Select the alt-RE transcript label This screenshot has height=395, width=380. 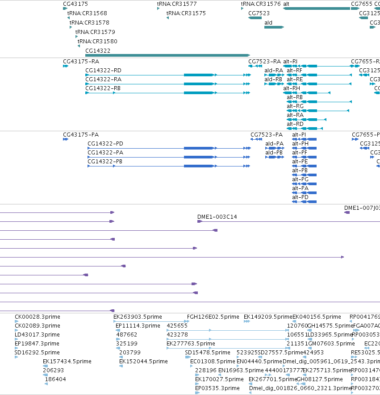[295, 79]
